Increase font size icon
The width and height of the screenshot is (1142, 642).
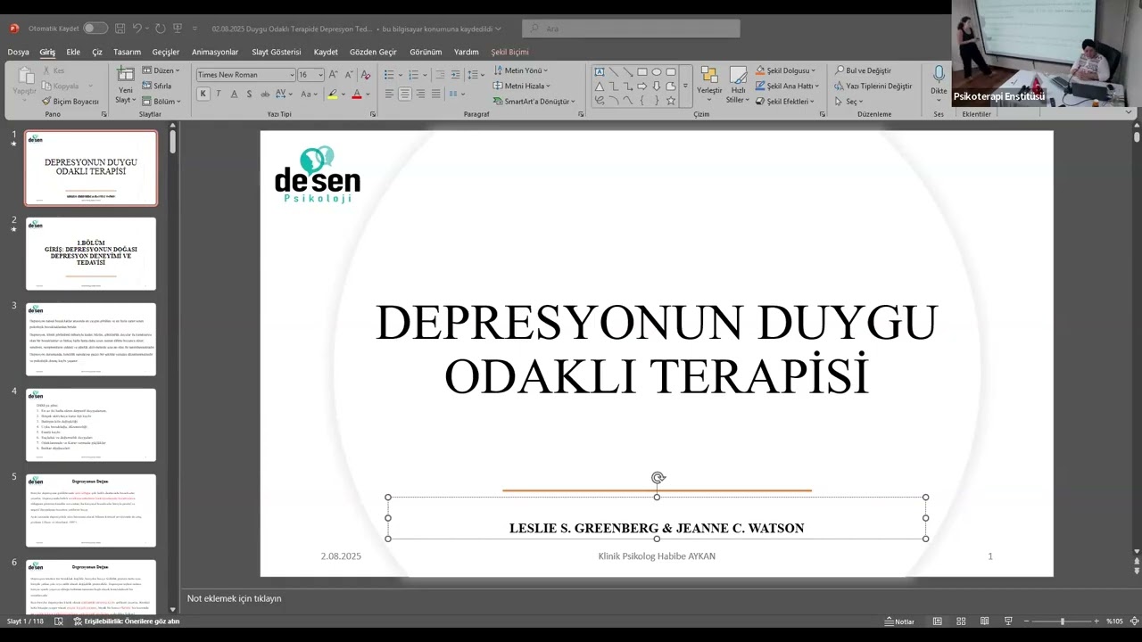[334, 75]
